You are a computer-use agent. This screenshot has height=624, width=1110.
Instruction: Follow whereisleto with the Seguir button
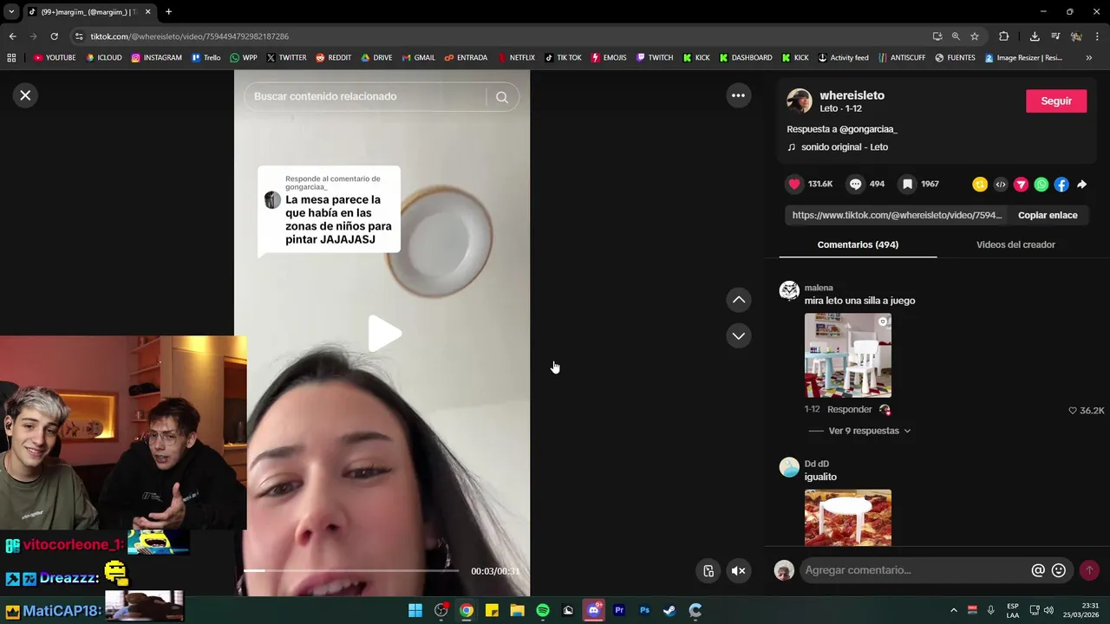[1056, 101]
